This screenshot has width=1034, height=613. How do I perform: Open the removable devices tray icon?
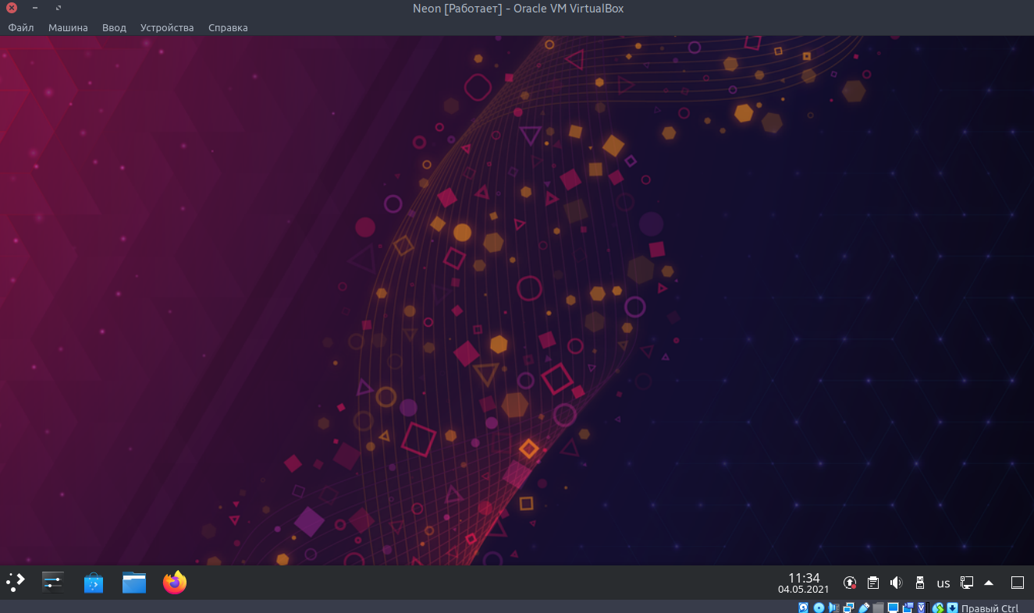[x=919, y=583]
